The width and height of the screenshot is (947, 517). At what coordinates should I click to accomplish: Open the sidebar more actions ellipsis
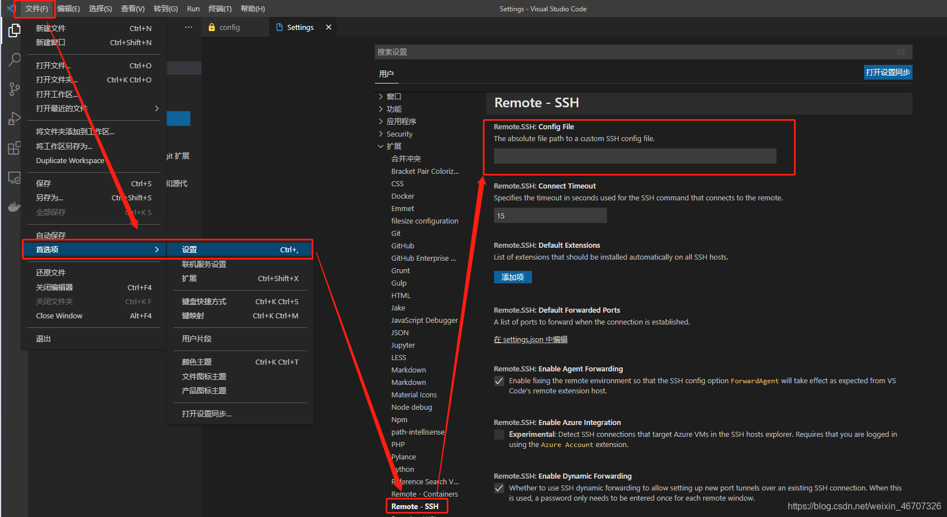189,27
